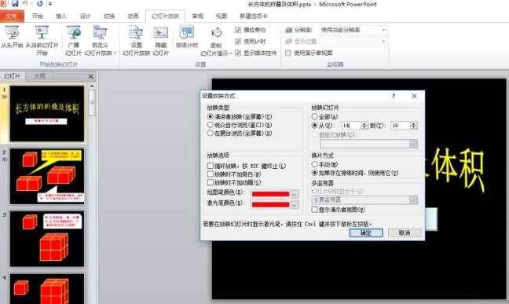The image size is (509, 304).
Task: Expand Record Slide Show (录制幻灯片演示) arrow
Action: [x=231, y=53]
